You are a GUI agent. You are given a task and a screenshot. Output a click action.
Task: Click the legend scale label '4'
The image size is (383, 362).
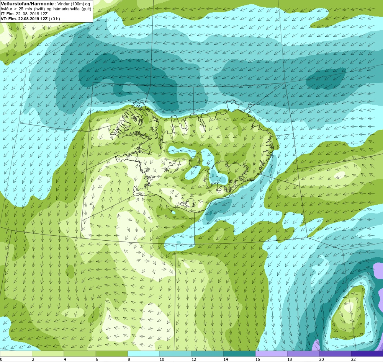pyautogui.click(x=65, y=359)
